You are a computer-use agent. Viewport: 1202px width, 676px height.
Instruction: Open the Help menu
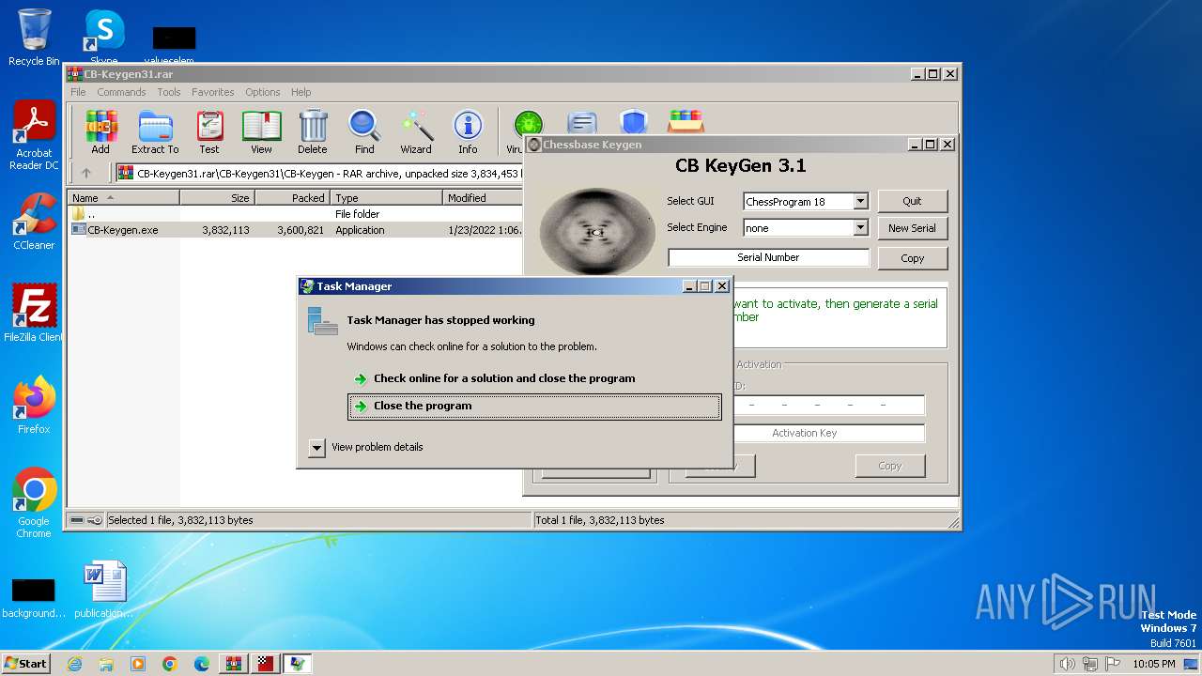300,92
